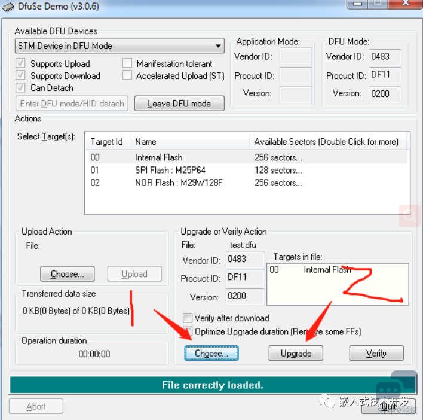Click the test.dfu file name

tap(243, 245)
